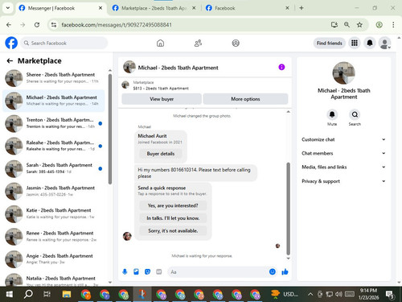Send quick reply 'In talks. I'll let you know.'

tap(173, 218)
